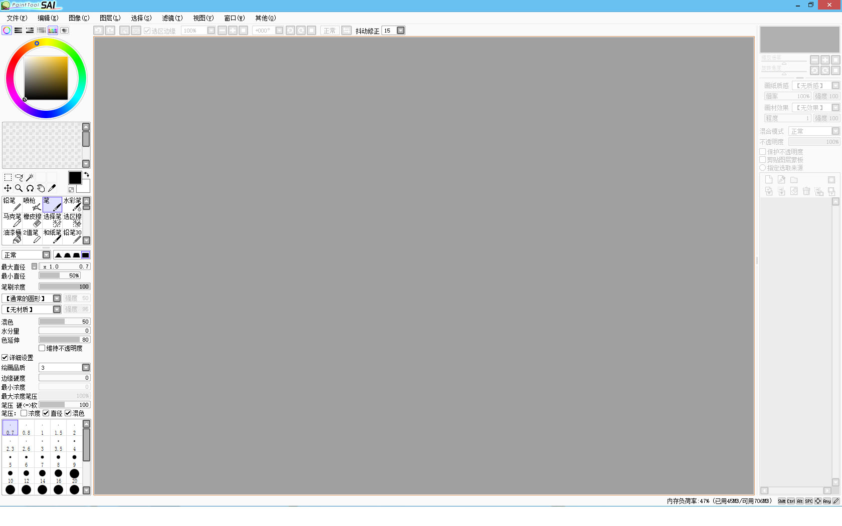Open the 图层 menu

click(110, 18)
